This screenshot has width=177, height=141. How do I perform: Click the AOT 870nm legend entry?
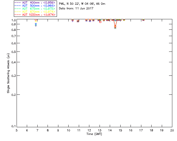[35, 12]
